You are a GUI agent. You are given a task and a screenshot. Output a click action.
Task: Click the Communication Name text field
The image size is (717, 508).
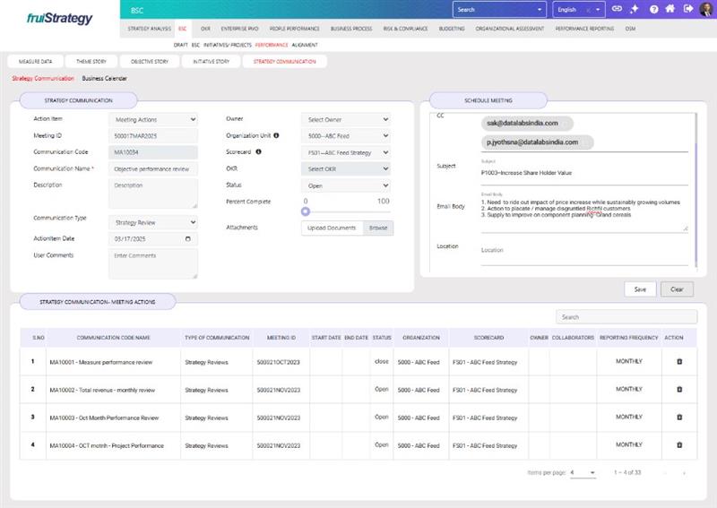(152, 168)
